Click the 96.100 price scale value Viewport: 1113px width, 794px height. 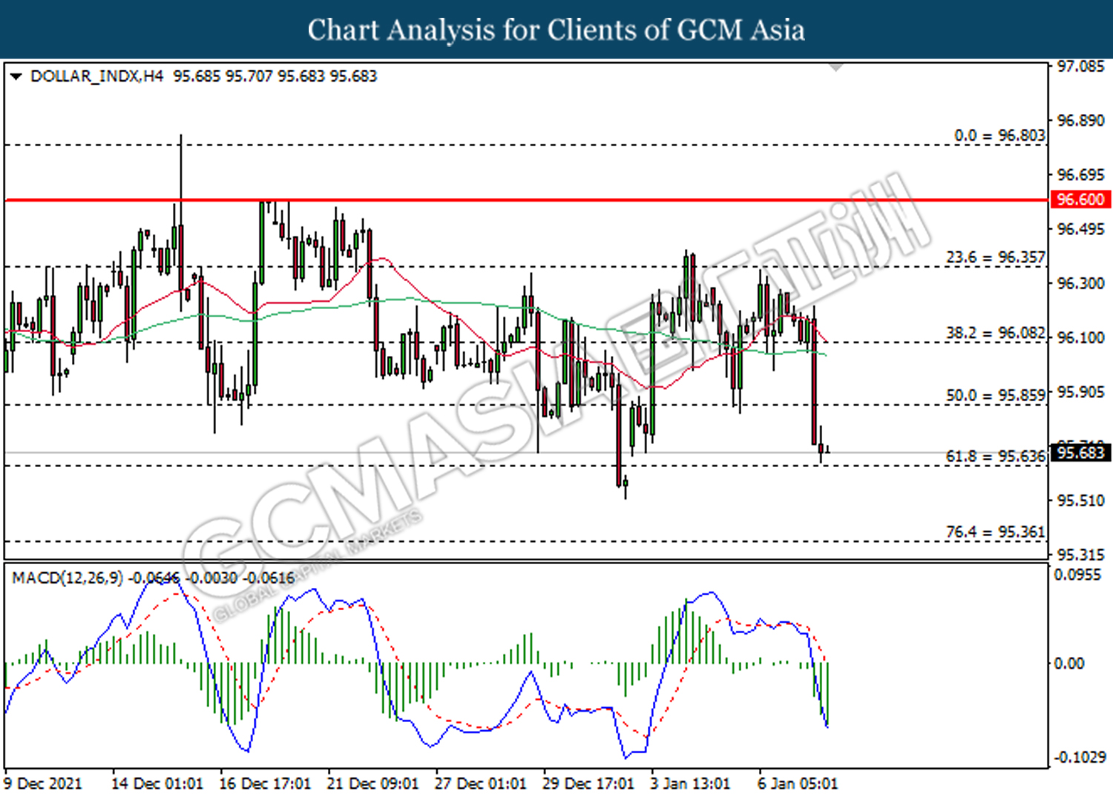(1080, 337)
